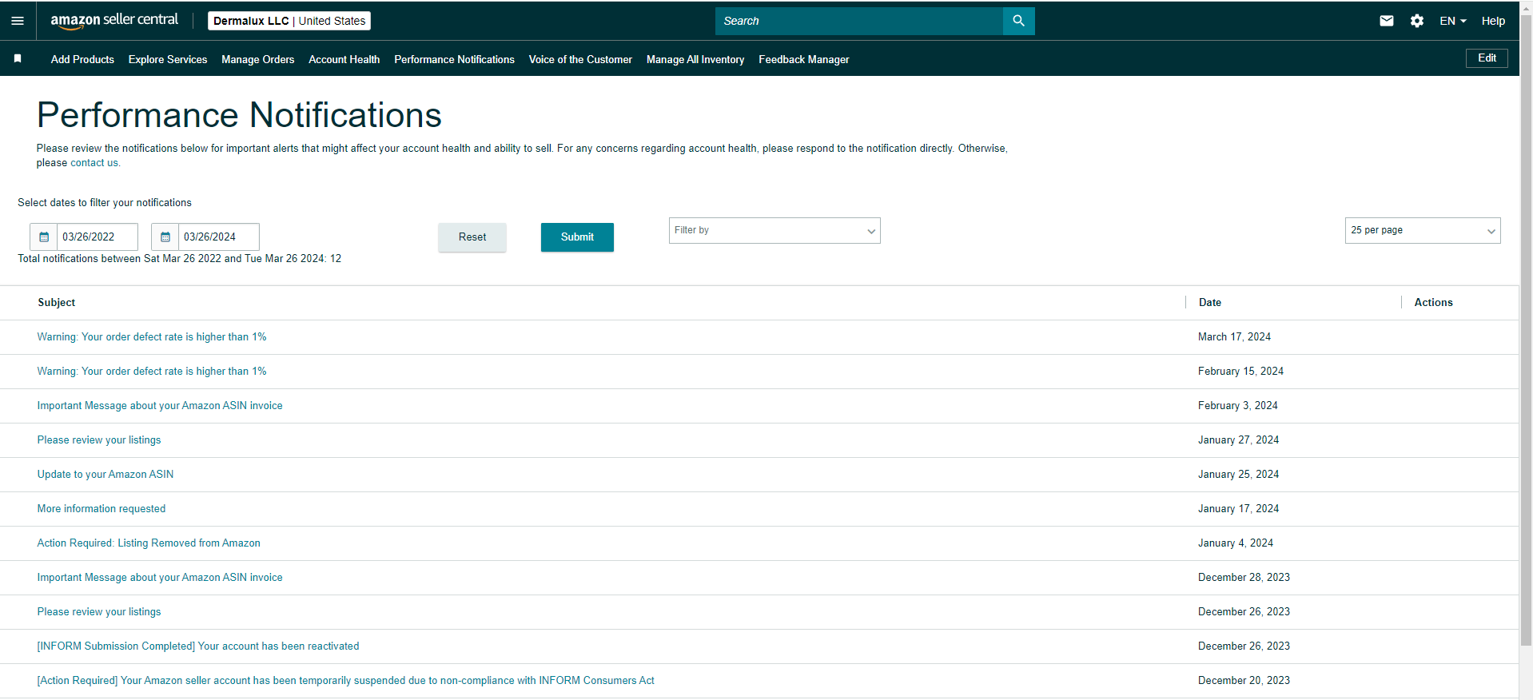Click the Performance Notifications page heading

(239, 115)
